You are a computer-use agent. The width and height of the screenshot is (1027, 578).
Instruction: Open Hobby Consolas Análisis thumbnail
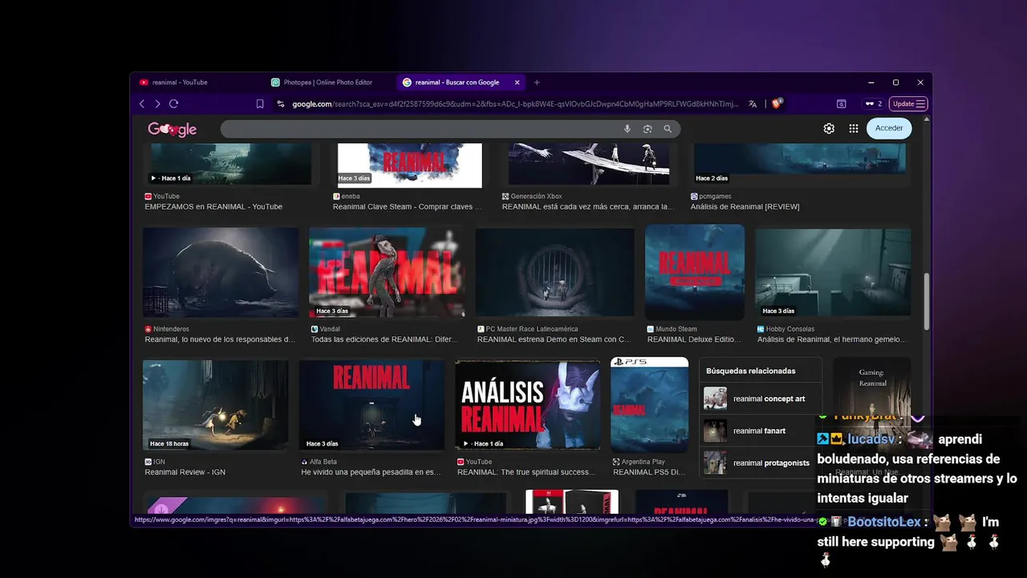[833, 272]
